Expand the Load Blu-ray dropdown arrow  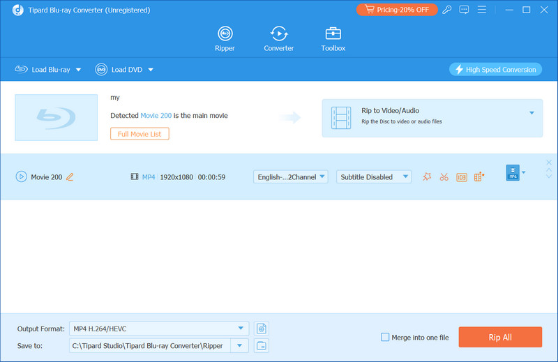pos(78,70)
